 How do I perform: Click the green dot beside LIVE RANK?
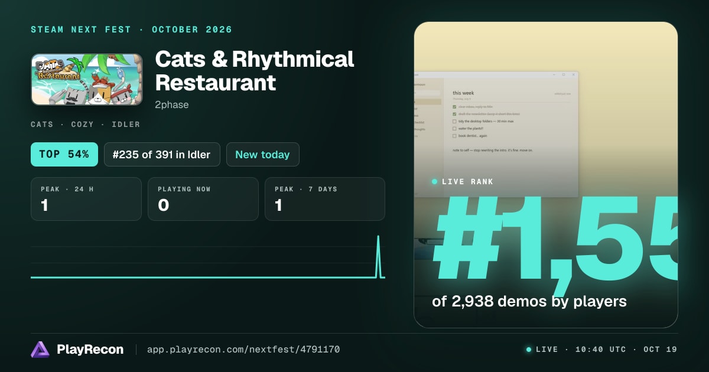pos(435,182)
